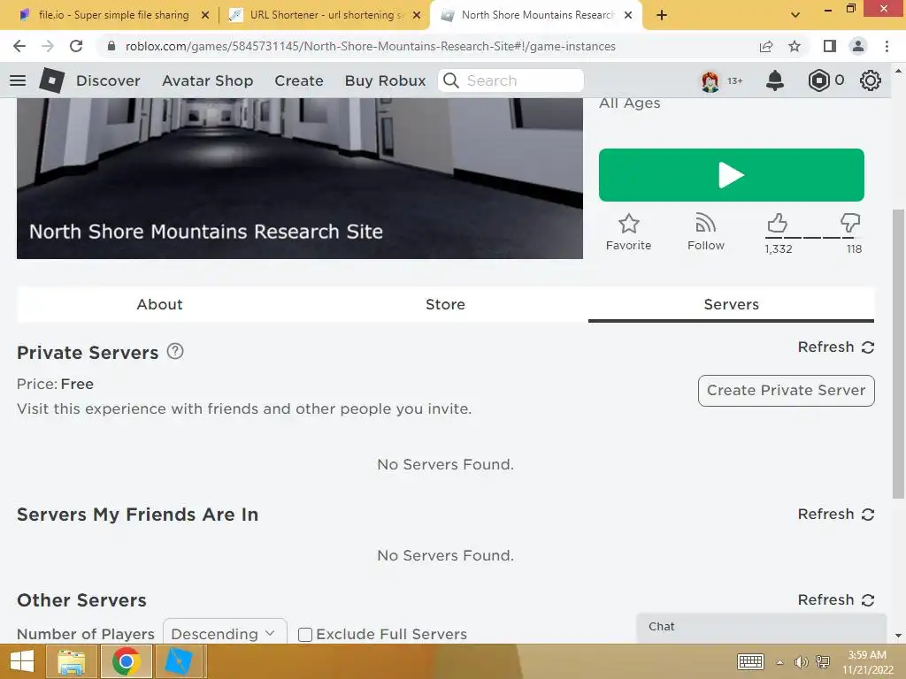The width and height of the screenshot is (906, 679).
Task: Refresh Servers My Friends Are In
Action: (835, 514)
